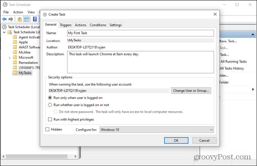Collapse the Actions pane section arrow
This screenshot has width=257, height=166.
click(x=253, y=34)
